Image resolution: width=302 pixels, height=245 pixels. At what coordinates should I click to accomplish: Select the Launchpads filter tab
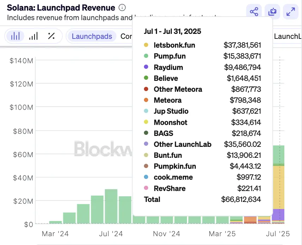pyautogui.click(x=92, y=36)
